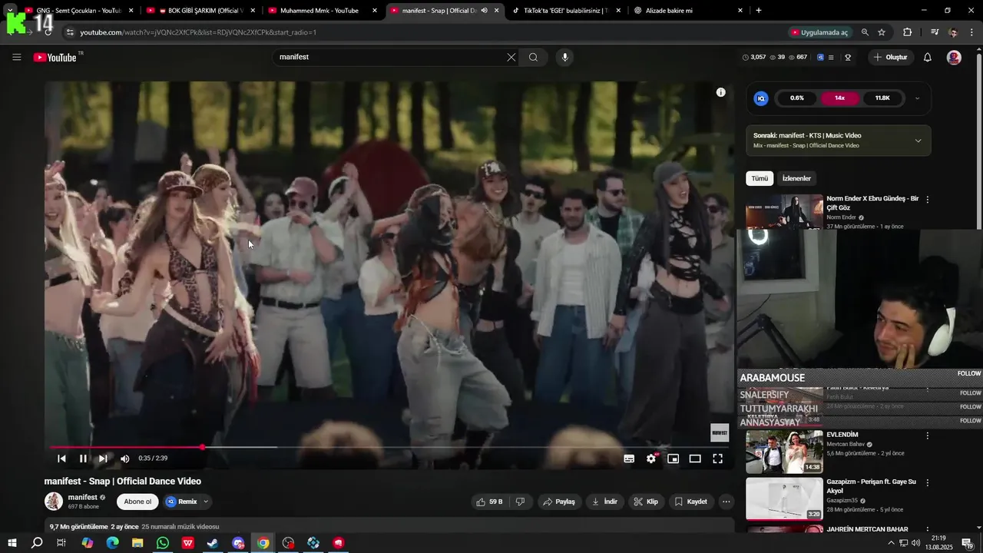The height and width of the screenshot is (553, 983).
Task: Open Chrome extensions puzzle icon
Action: (x=908, y=32)
